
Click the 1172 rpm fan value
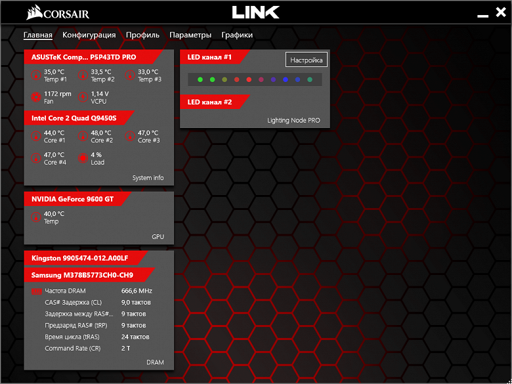(x=58, y=94)
